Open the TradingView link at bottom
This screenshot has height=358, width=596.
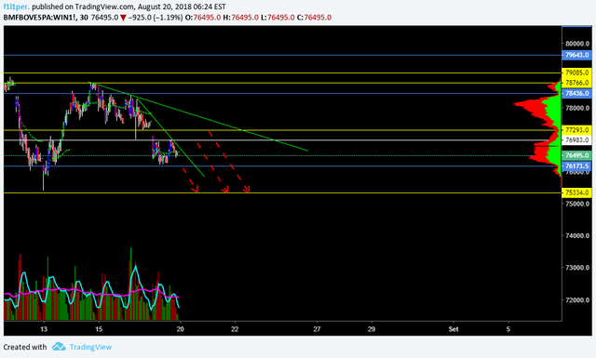coord(90,347)
